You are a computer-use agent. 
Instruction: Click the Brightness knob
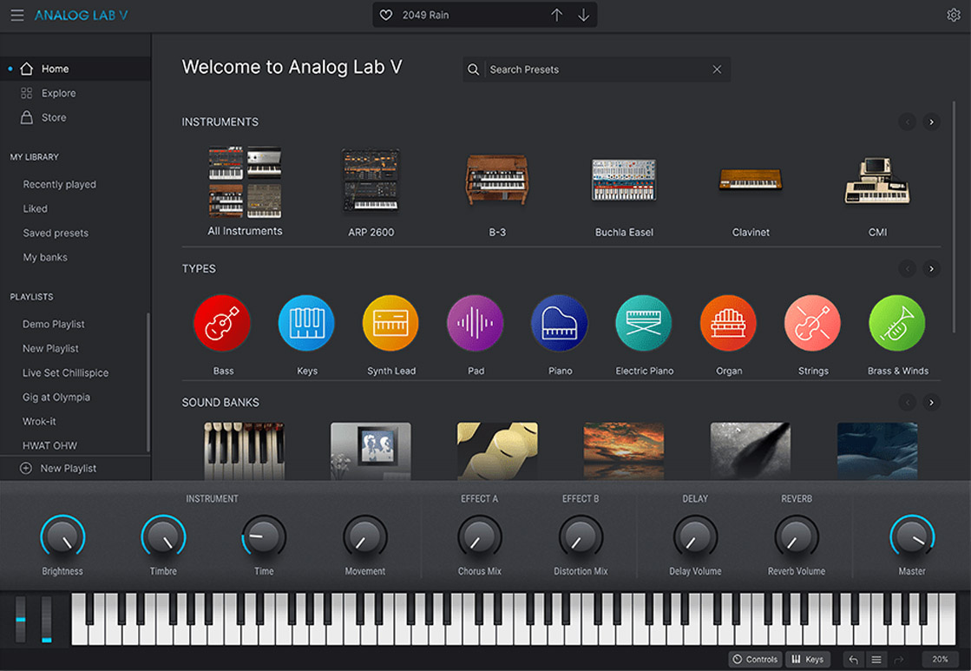62,537
